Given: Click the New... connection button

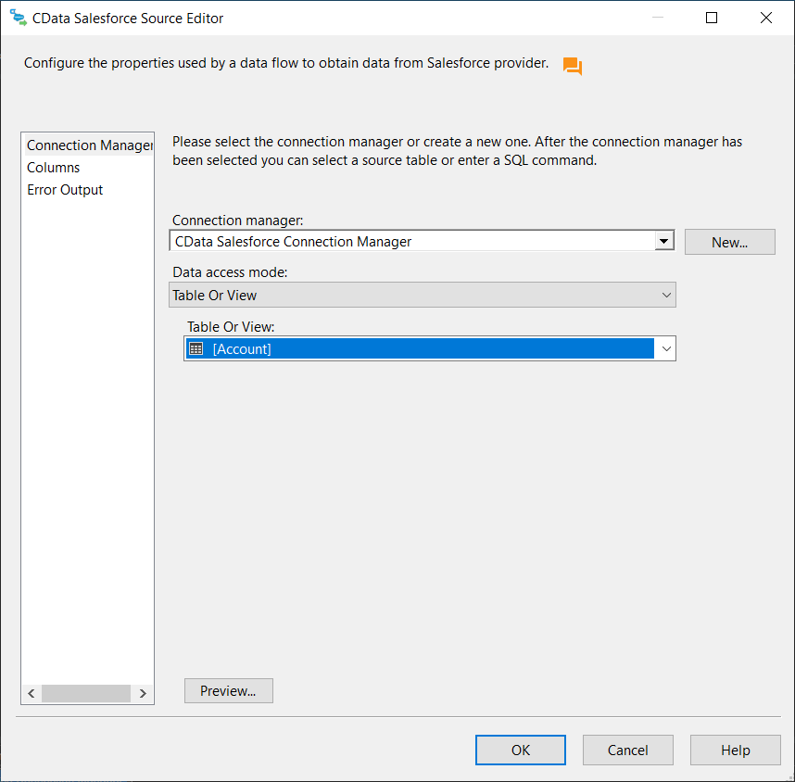Looking at the screenshot, I should 729,242.
